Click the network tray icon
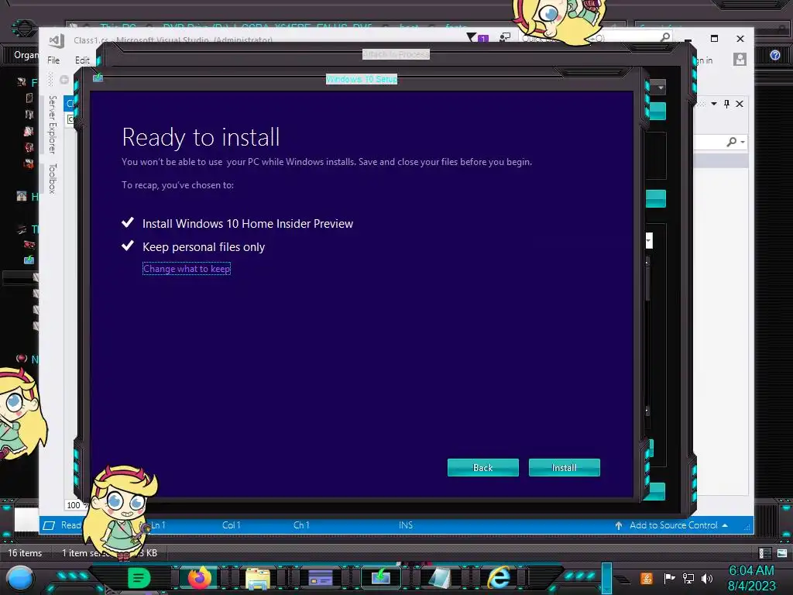Viewport: 793px width, 595px height. pyautogui.click(x=688, y=578)
